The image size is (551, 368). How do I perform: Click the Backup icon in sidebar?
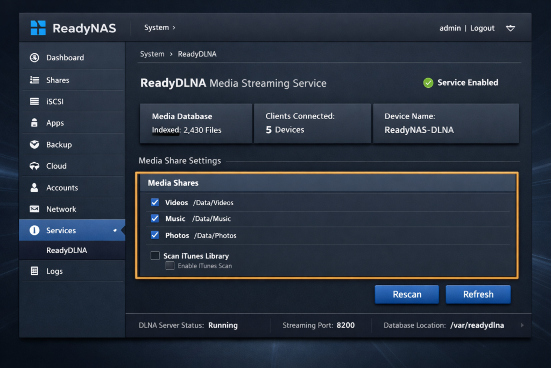click(34, 144)
